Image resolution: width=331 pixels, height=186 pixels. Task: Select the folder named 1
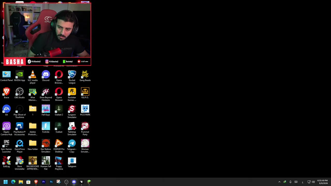coord(33,111)
